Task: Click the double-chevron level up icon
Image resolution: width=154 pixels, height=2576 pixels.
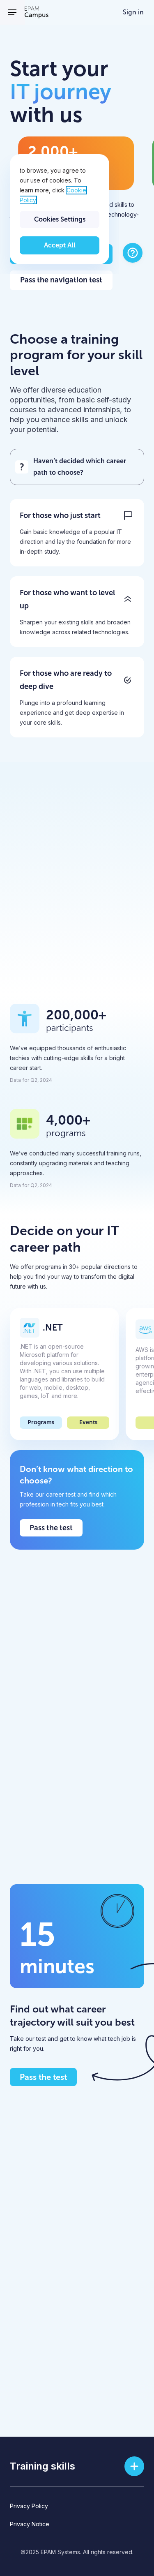Action: [128, 599]
